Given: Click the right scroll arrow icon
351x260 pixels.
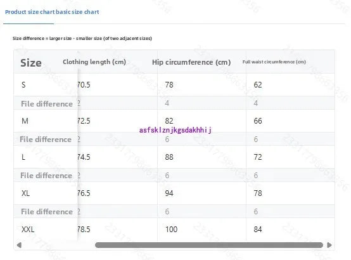Looking at the screenshot, I should click(x=329, y=245).
